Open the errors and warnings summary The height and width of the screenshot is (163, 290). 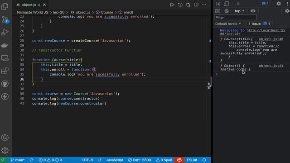50,160
